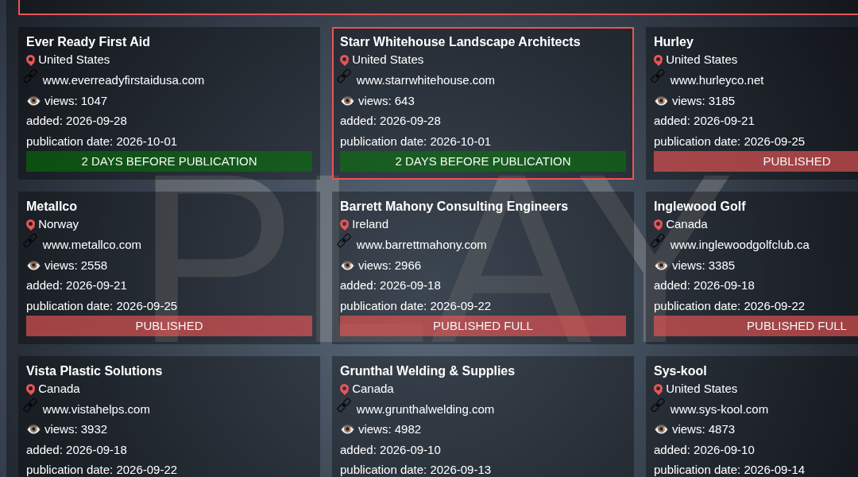
Task: Click Ever Ready's 2 DAYS BEFORE PUBLICATION bar
Action: [x=169, y=161]
